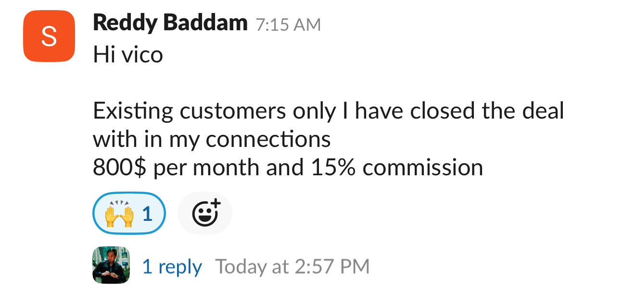Open Reddy Baddam's profile from sender name

pyautogui.click(x=170, y=23)
